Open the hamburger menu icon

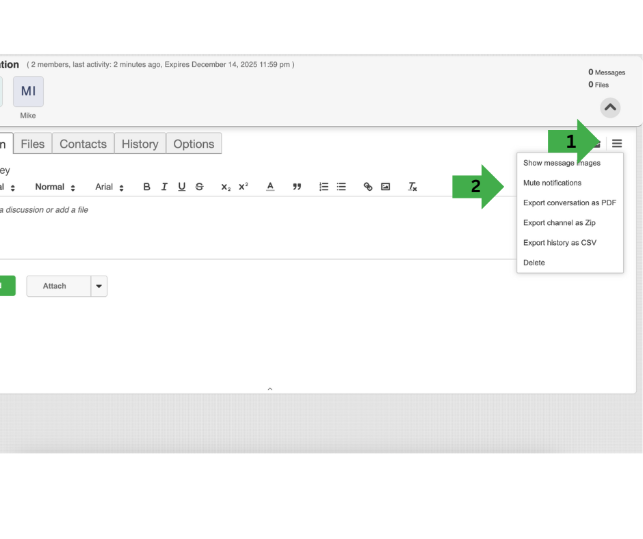coord(617,144)
